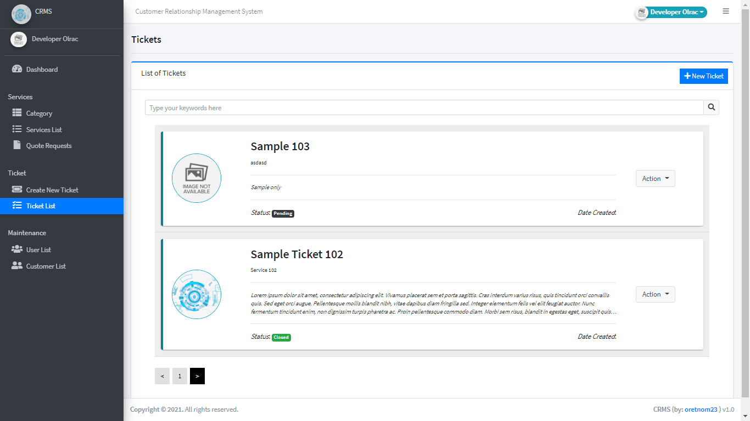Open Services List in sidebar
The height and width of the screenshot is (421, 750).
(x=61, y=130)
